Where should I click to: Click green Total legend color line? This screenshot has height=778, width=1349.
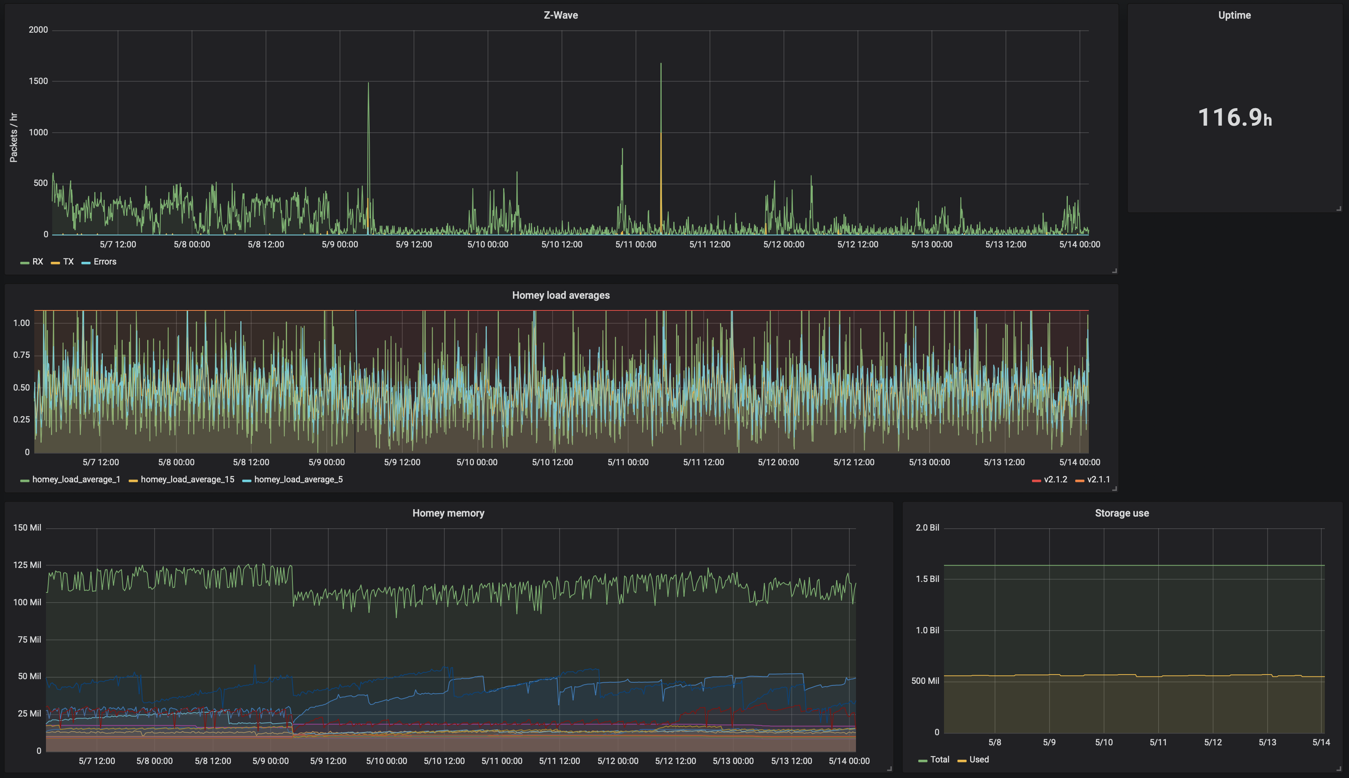[923, 760]
